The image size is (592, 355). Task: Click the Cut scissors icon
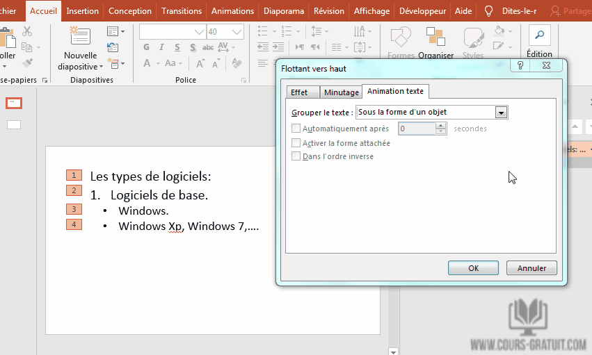pyautogui.click(x=27, y=31)
